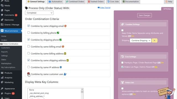177x99 pixels.
Task: Click the Orders List medal icon
Action: [x=123, y=82]
